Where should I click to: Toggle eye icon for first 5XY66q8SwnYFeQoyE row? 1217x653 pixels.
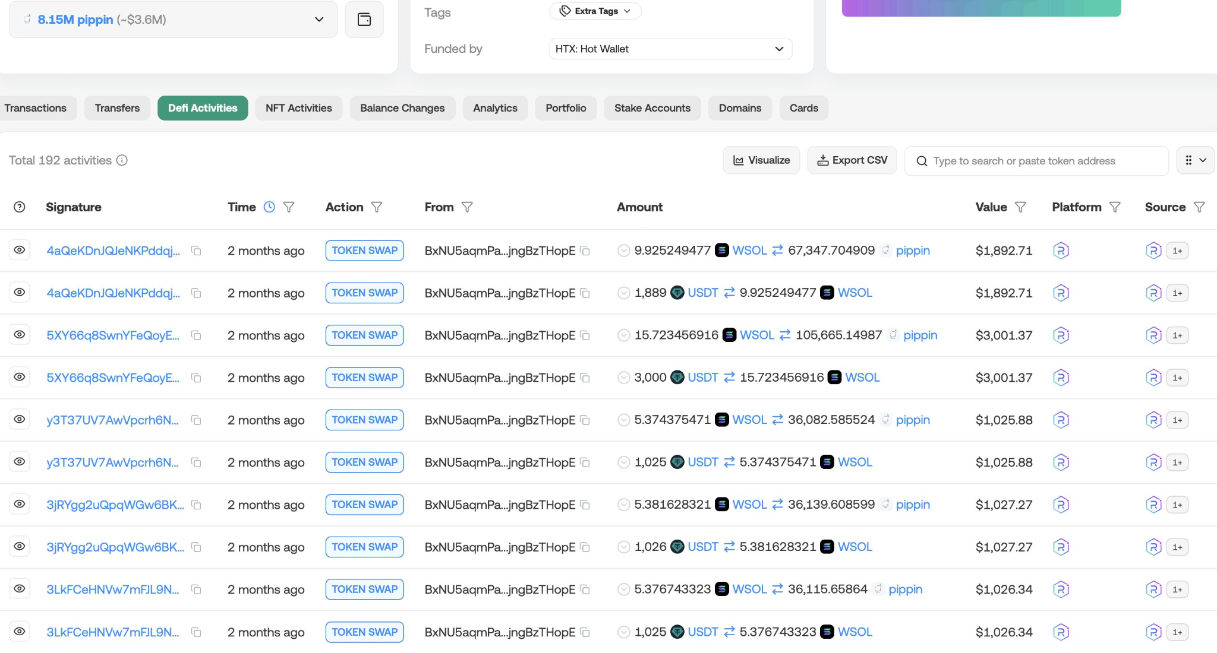tap(20, 335)
